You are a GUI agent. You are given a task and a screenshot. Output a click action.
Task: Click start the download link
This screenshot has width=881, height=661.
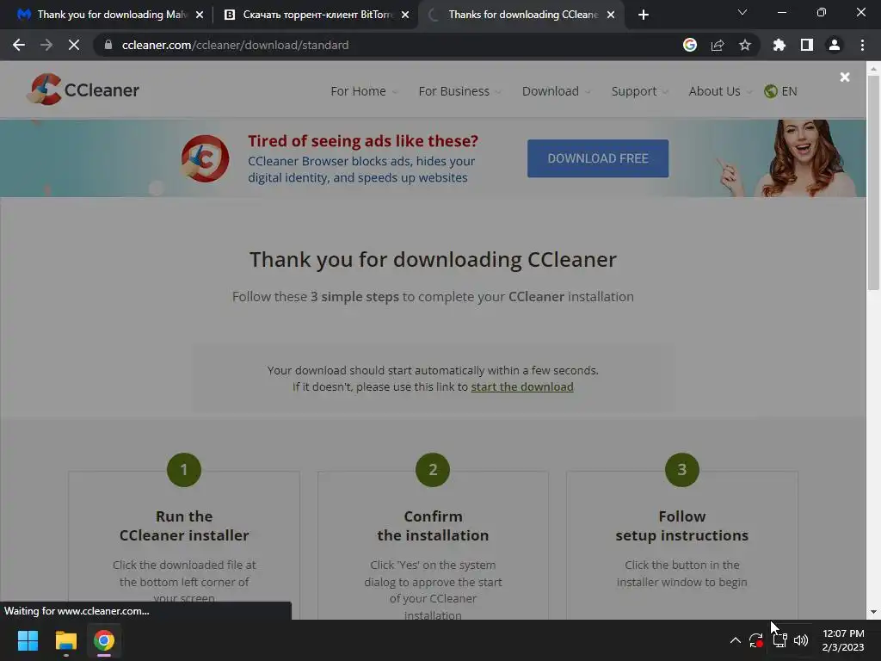[522, 386]
